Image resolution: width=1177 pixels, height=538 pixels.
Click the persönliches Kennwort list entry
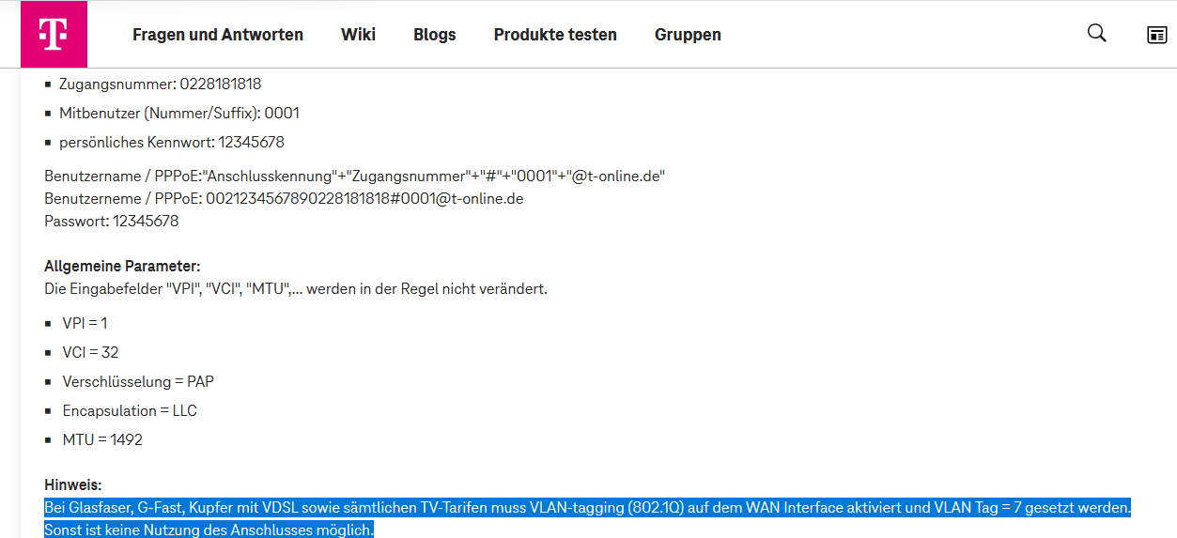pyautogui.click(x=171, y=143)
